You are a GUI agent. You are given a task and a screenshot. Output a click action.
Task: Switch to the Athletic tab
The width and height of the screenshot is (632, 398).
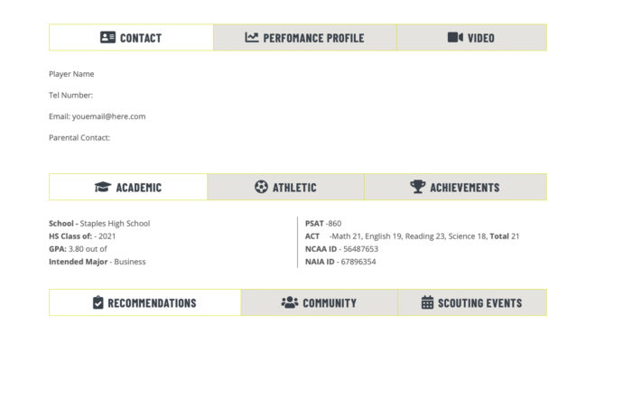pos(286,187)
